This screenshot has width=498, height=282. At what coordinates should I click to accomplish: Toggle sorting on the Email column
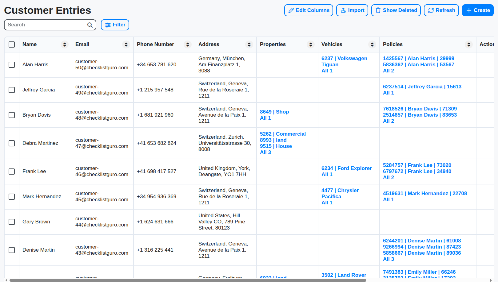(x=126, y=44)
